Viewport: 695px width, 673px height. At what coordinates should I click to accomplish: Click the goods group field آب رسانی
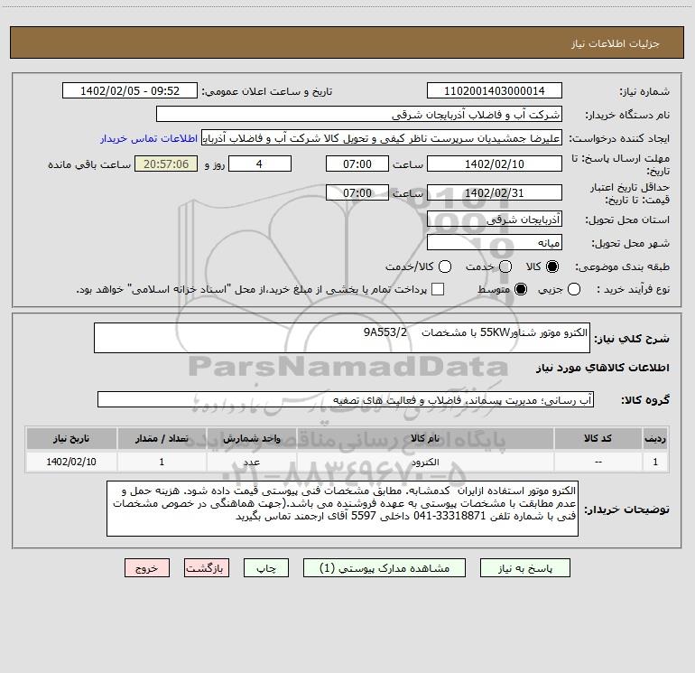(346, 399)
